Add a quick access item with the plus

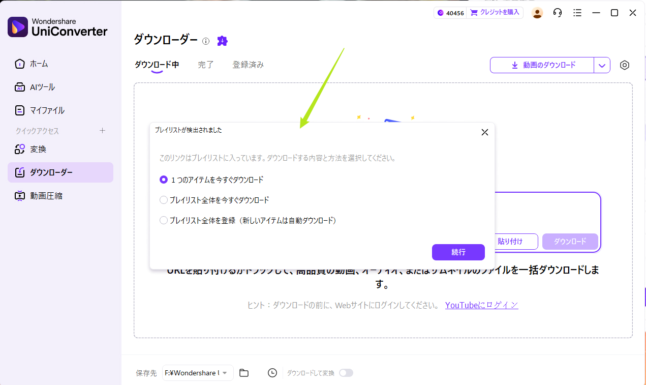[x=102, y=131]
